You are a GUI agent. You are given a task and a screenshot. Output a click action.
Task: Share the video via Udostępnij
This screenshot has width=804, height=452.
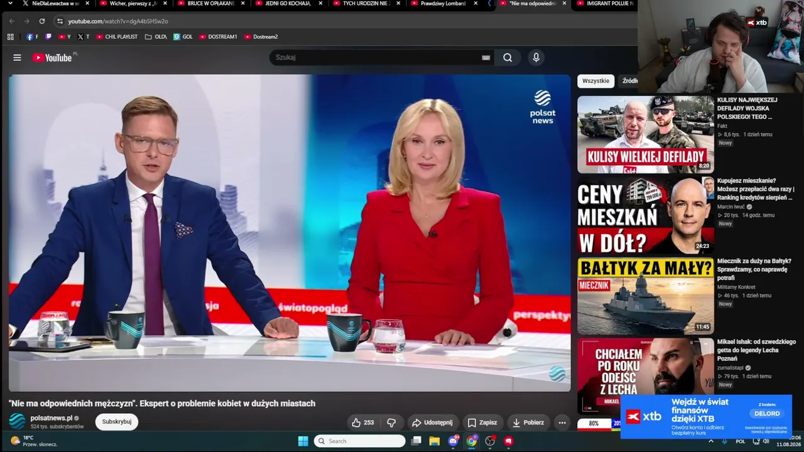432,422
